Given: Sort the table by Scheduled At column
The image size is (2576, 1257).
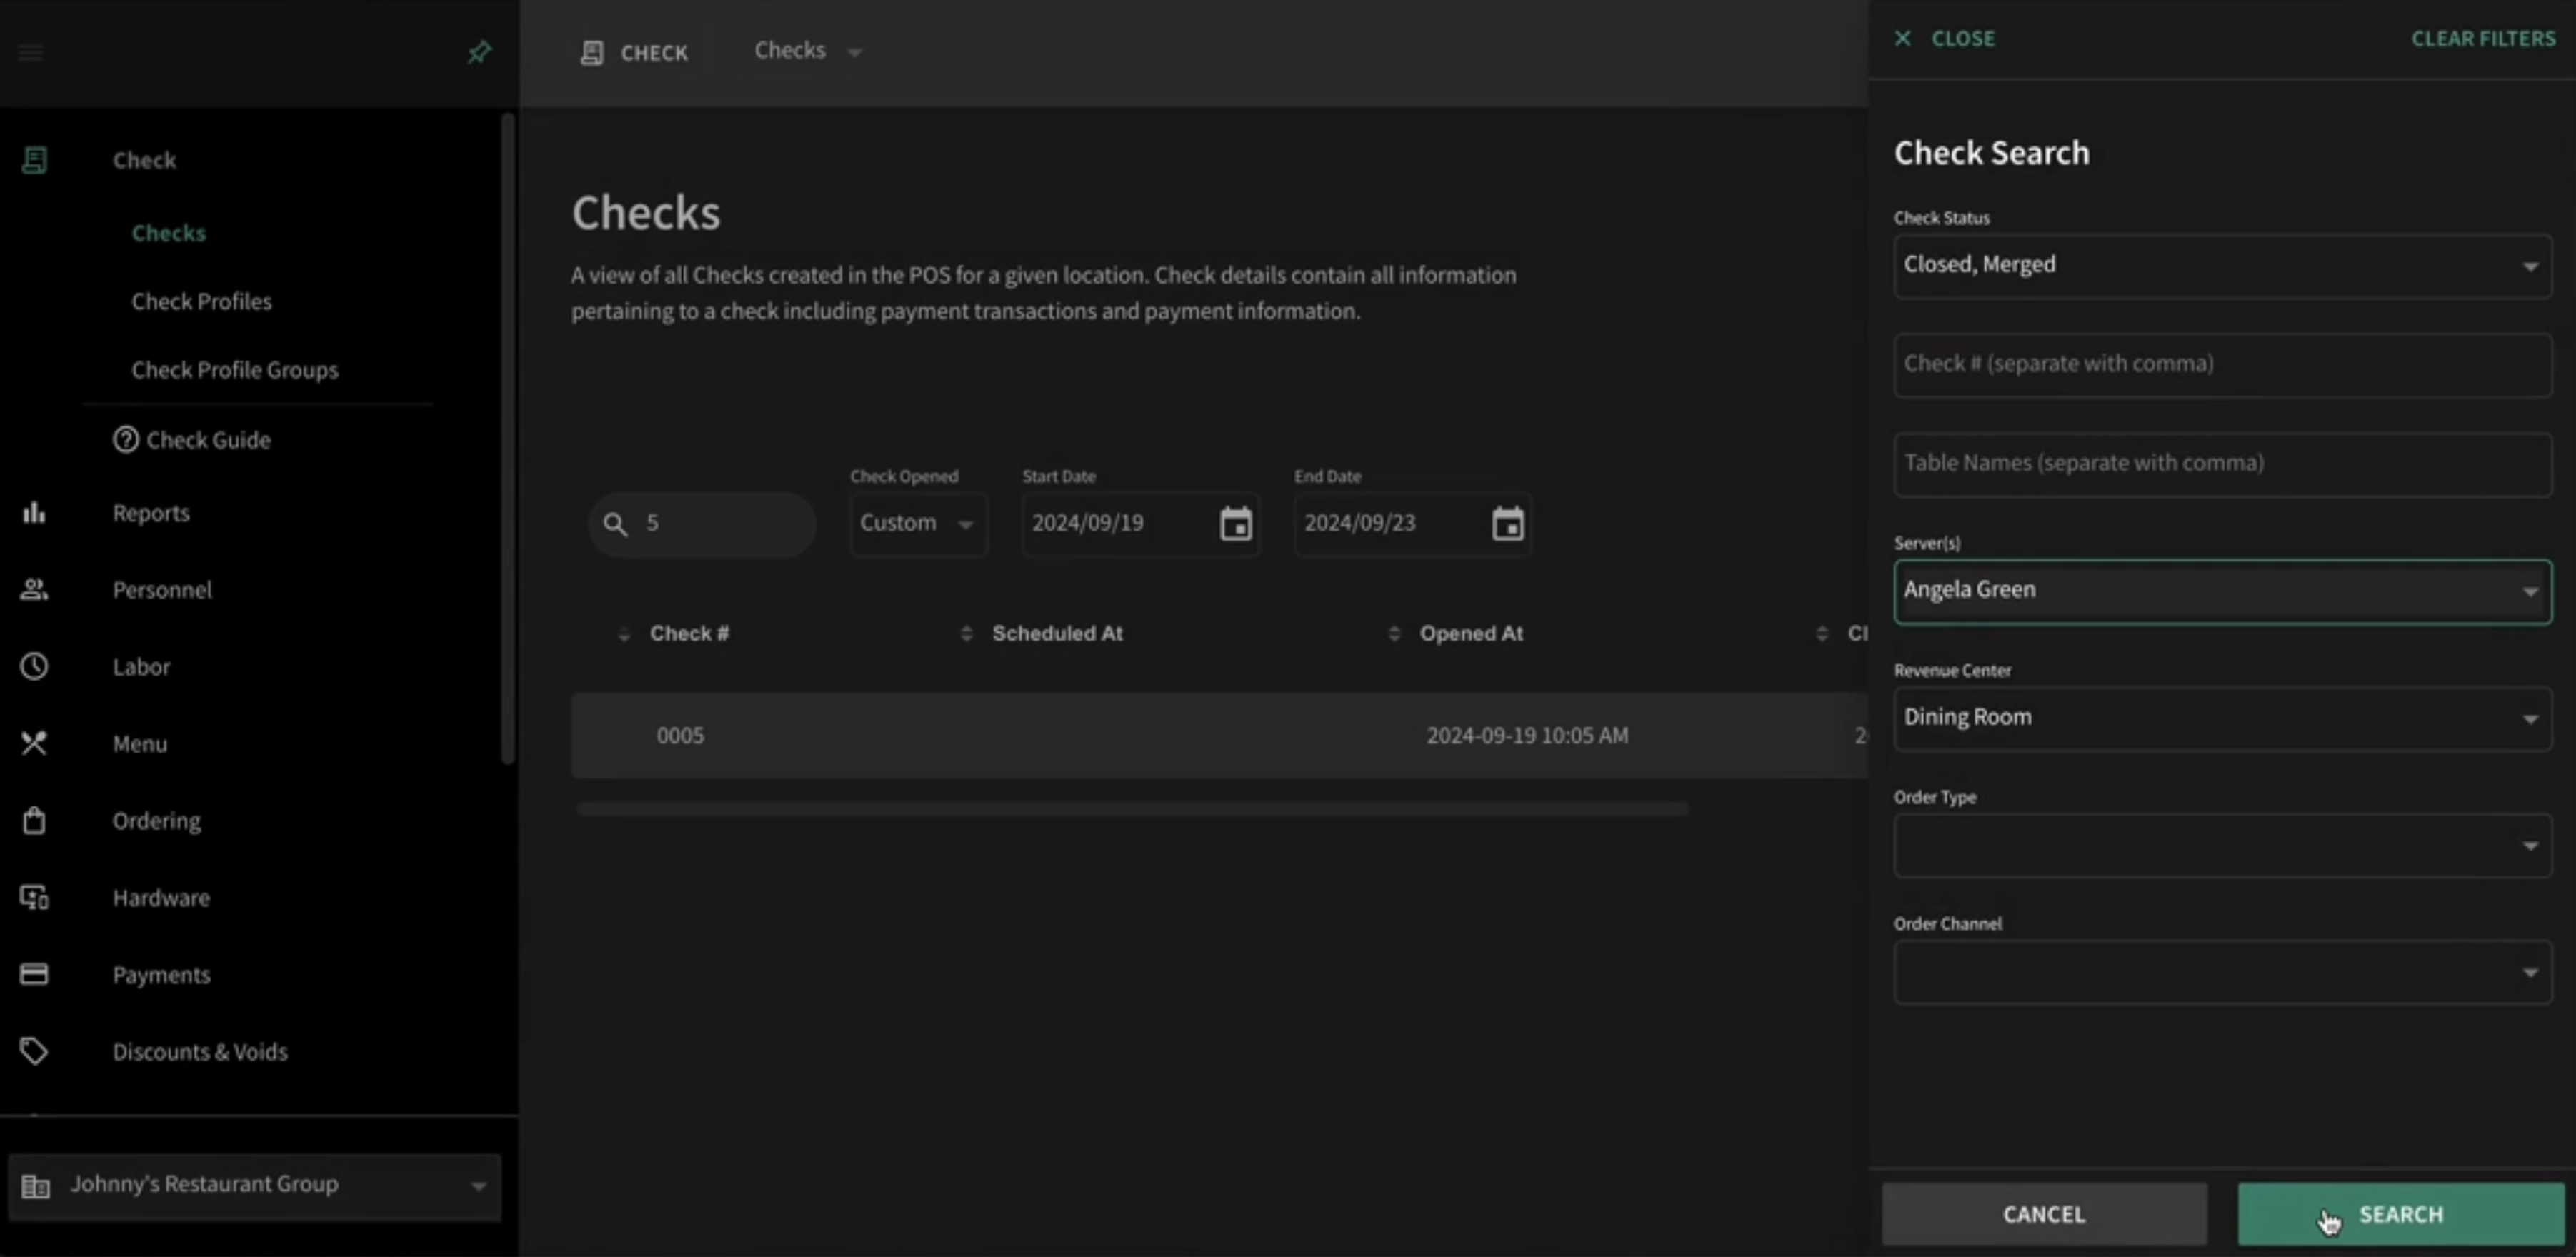Looking at the screenshot, I should 1056,634.
